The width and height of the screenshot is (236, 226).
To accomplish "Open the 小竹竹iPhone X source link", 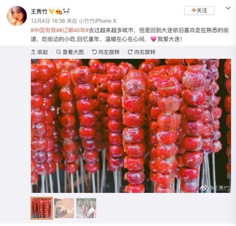I will [x=98, y=21].
